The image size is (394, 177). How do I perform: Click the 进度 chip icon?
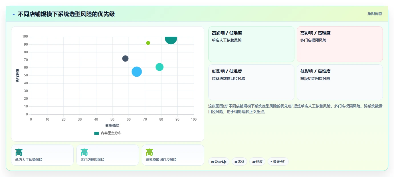tap(254, 162)
